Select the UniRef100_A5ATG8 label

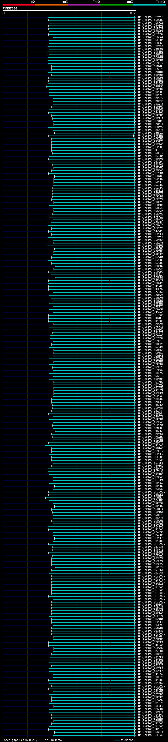pos(150,356)
